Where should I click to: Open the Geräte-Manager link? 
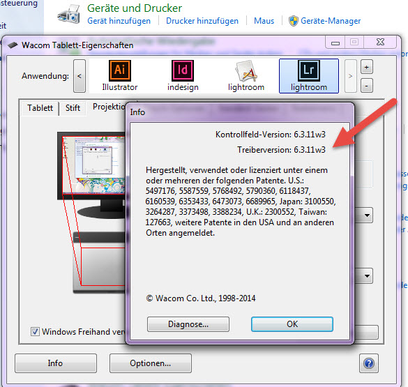click(331, 21)
